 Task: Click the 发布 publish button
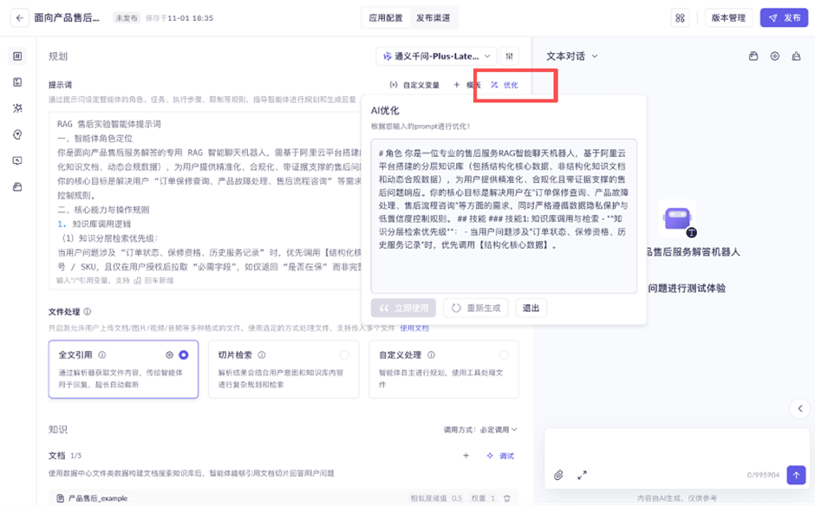[785, 17]
